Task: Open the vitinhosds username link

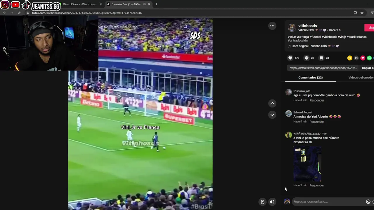Action: pos(307,26)
